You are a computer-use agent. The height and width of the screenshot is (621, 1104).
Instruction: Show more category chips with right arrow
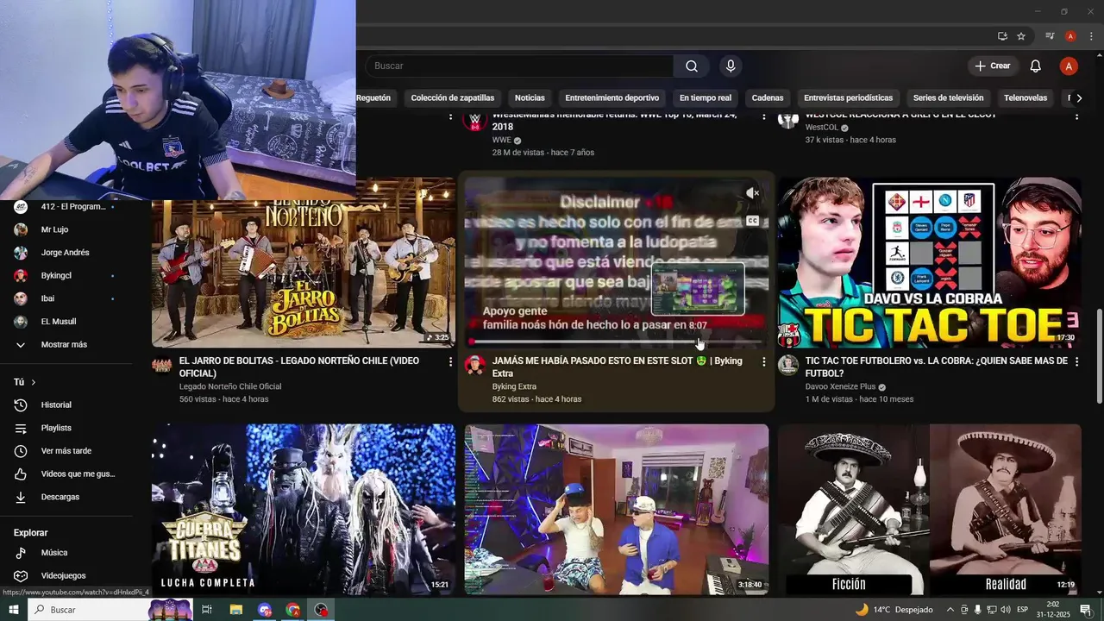[x=1079, y=98]
